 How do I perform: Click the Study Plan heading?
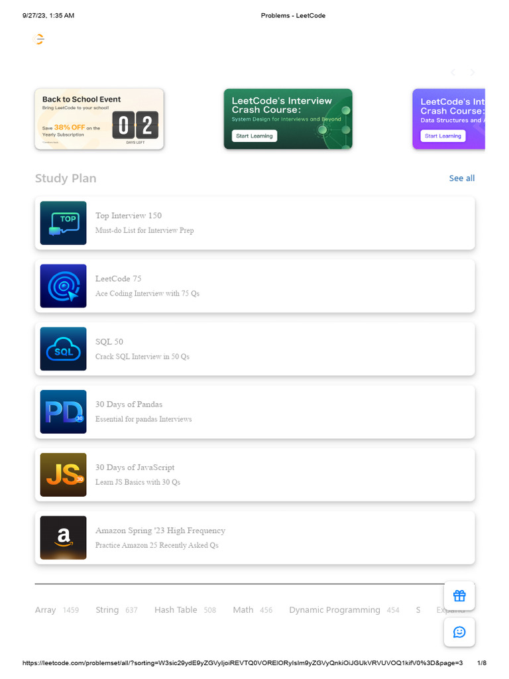66,178
